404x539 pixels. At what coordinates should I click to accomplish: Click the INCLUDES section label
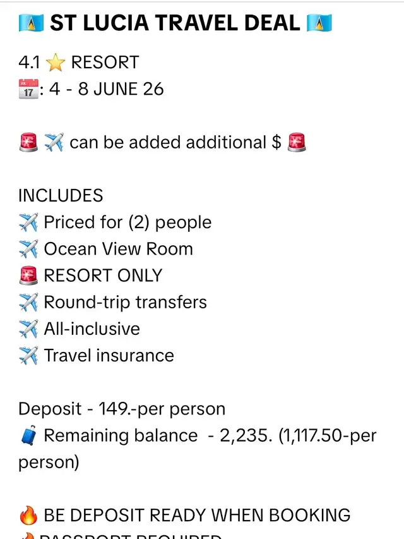pyautogui.click(x=61, y=196)
